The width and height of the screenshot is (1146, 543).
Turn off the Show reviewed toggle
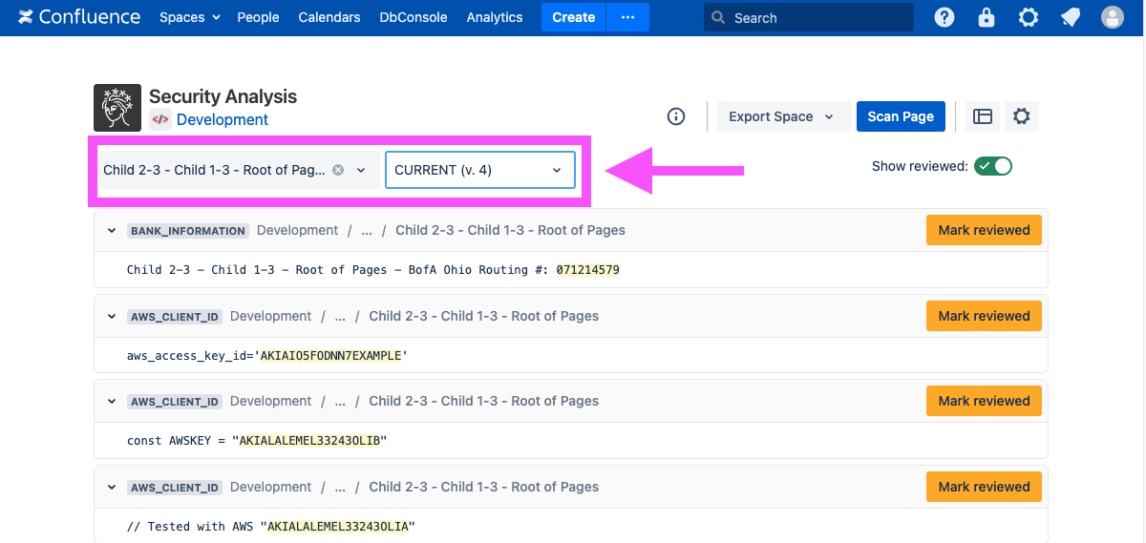(993, 166)
